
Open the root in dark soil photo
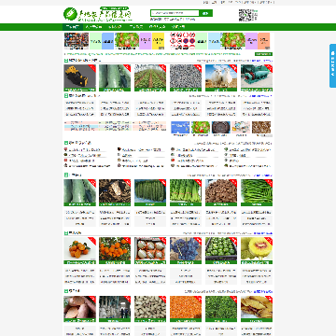(x=115, y=191)
